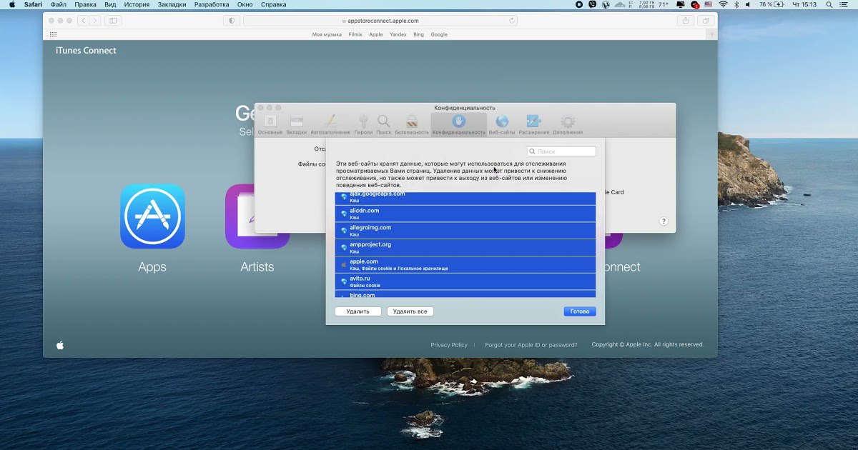This screenshot has width=858, height=450.
Task: Open the Справка menu
Action: pyautogui.click(x=274, y=4)
